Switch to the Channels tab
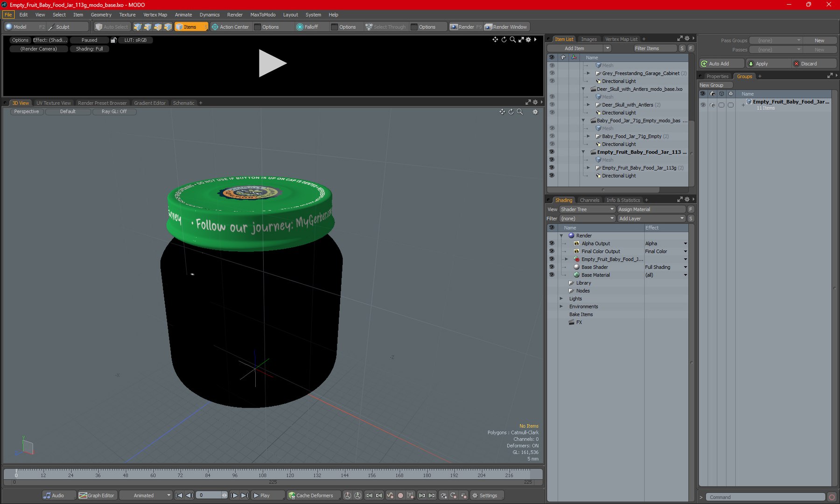This screenshot has width=840, height=504. point(589,200)
